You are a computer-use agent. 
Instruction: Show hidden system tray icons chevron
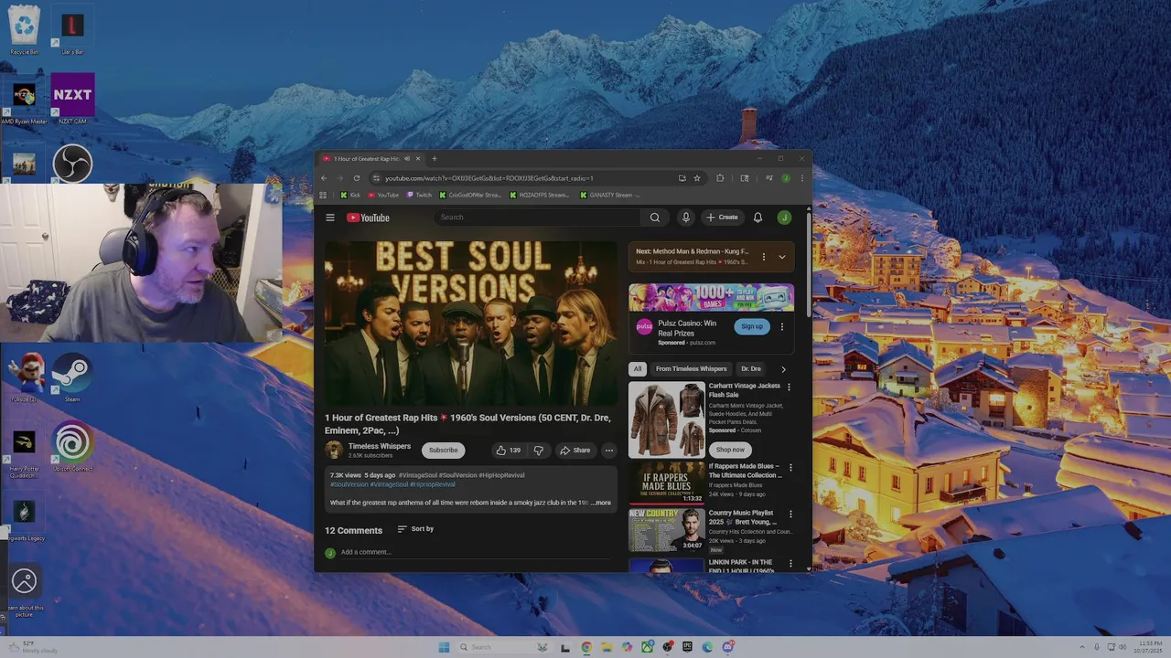pos(1082,647)
